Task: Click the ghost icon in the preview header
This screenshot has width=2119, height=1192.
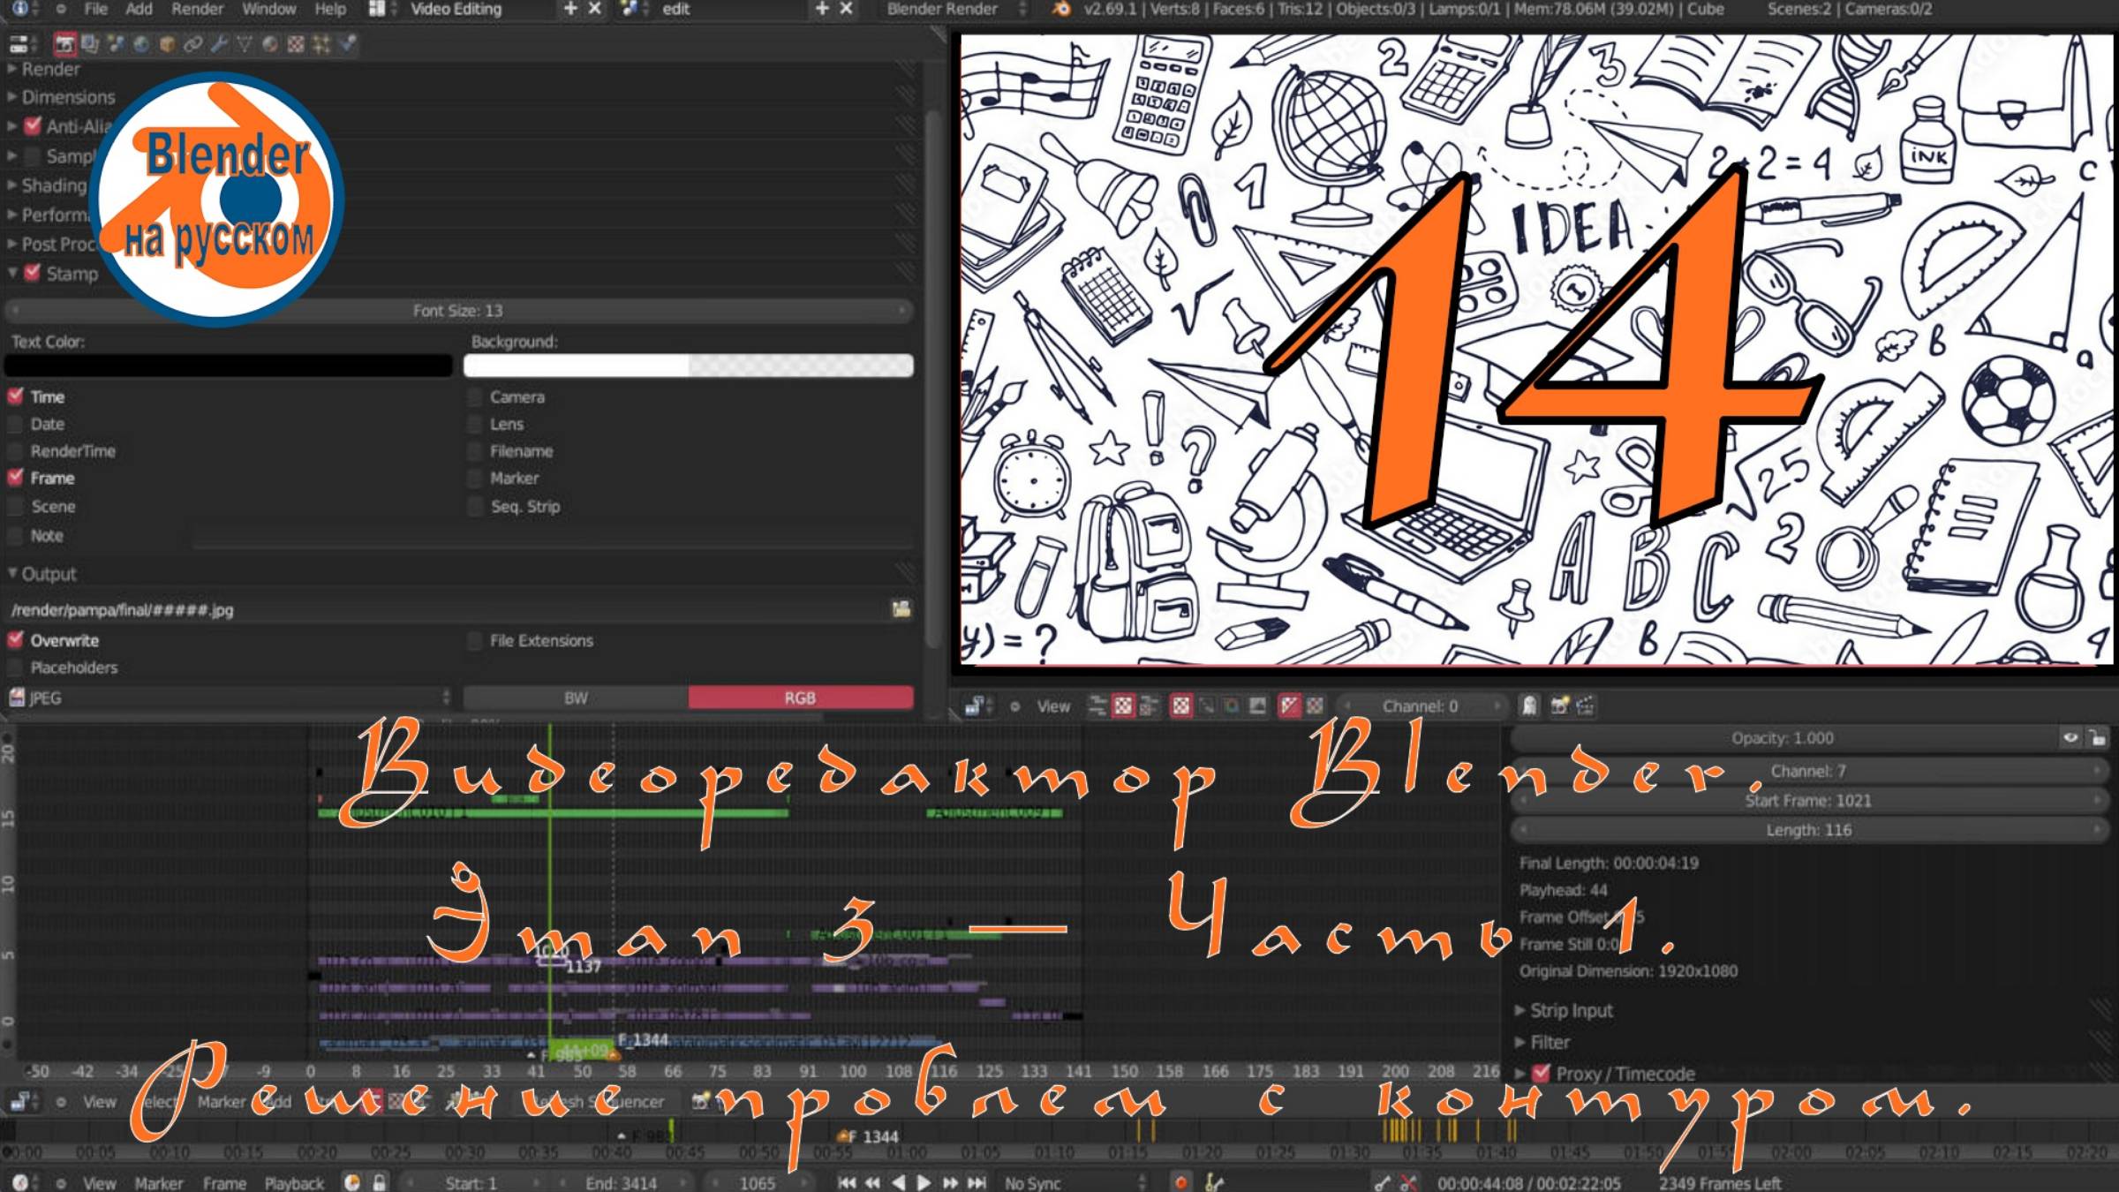Action: 1528,705
